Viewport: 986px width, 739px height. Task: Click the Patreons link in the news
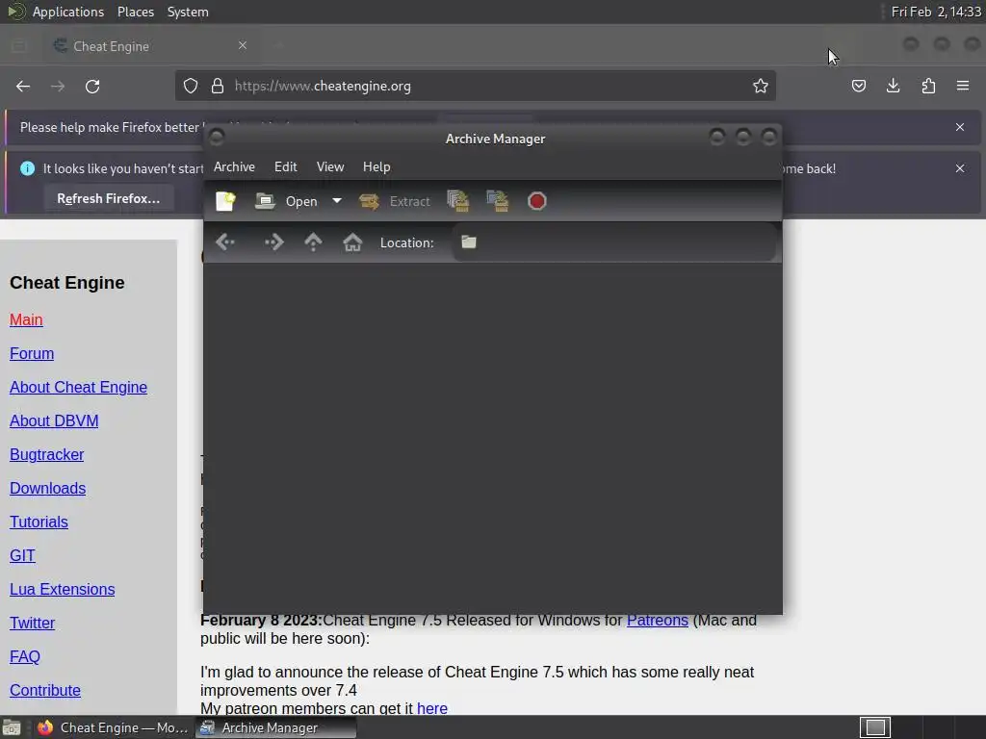click(657, 621)
